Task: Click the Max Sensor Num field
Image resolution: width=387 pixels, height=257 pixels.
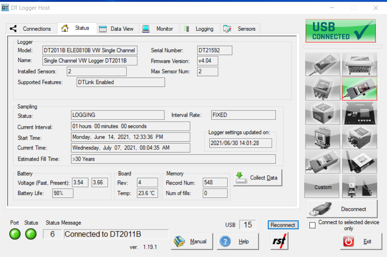Action: tap(208, 72)
